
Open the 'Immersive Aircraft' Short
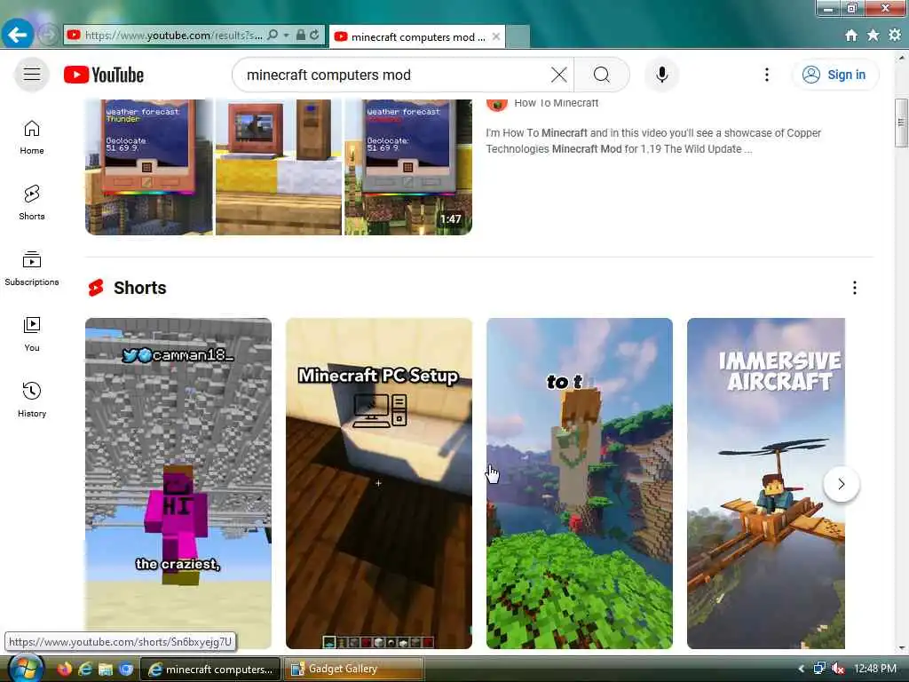pos(766,483)
